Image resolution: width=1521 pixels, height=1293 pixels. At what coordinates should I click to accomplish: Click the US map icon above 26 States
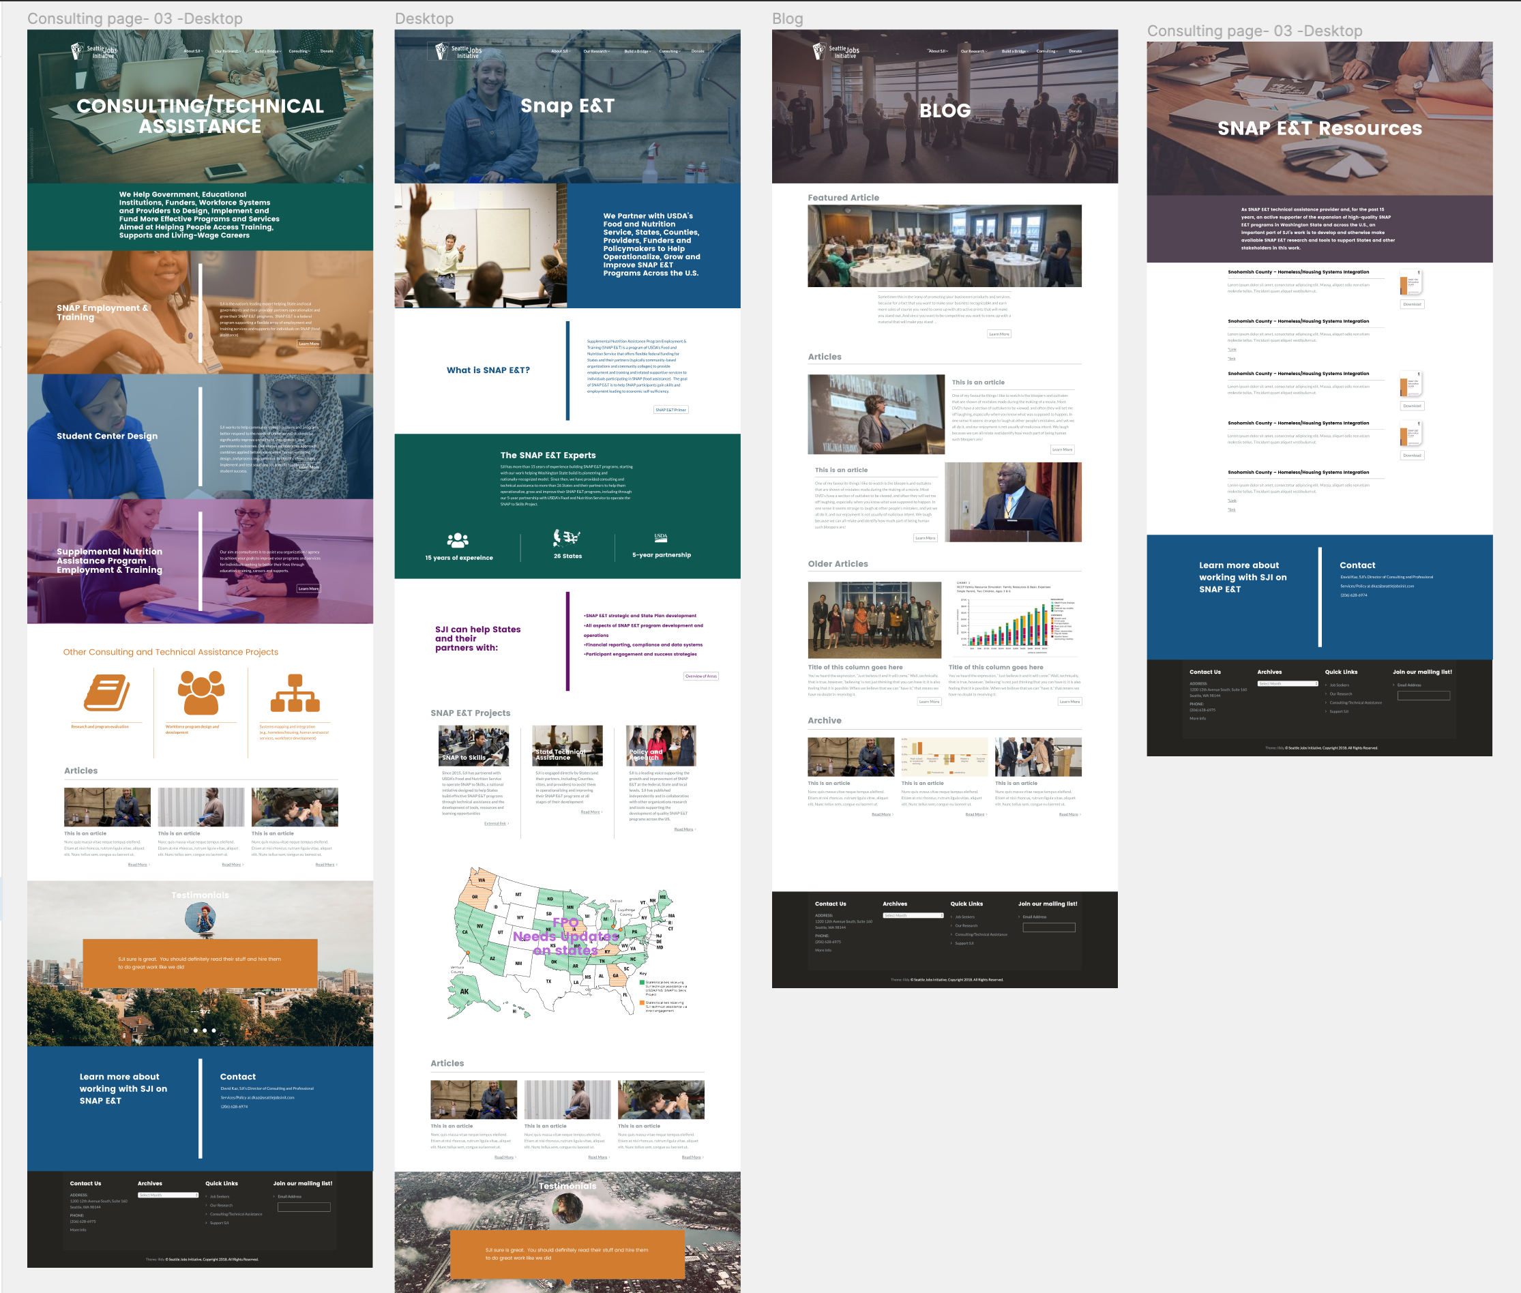[567, 537]
